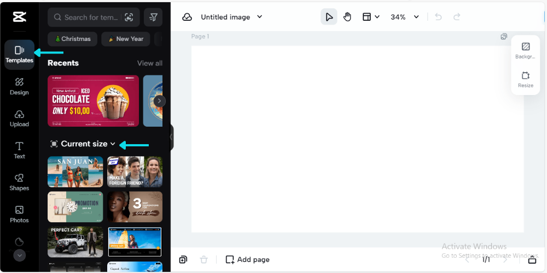Screen dimensions: 547x273
Task: Click the duplicate page icon in the bottom bar
Action: coord(183,260)
